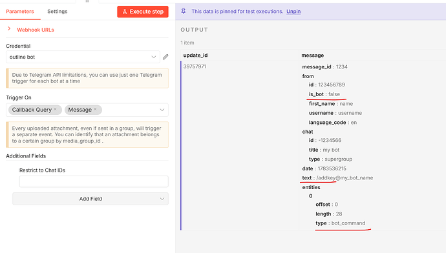
Task: Remove the Callback Query tag
Action: (55, 109)
